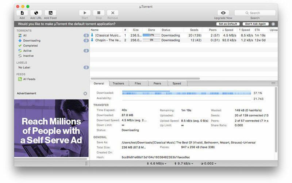Sort by Done column header

151,30
